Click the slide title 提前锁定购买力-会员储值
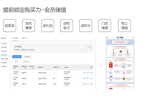Image resolution: width=155 pixels, height=98 pixels. tap(35, 10)
